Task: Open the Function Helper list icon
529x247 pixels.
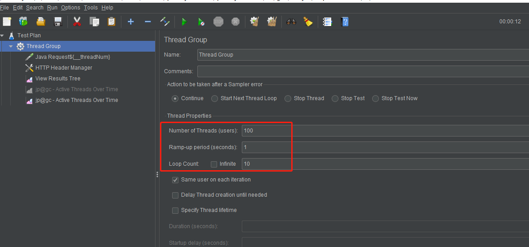Action: (x=327, y=22)
